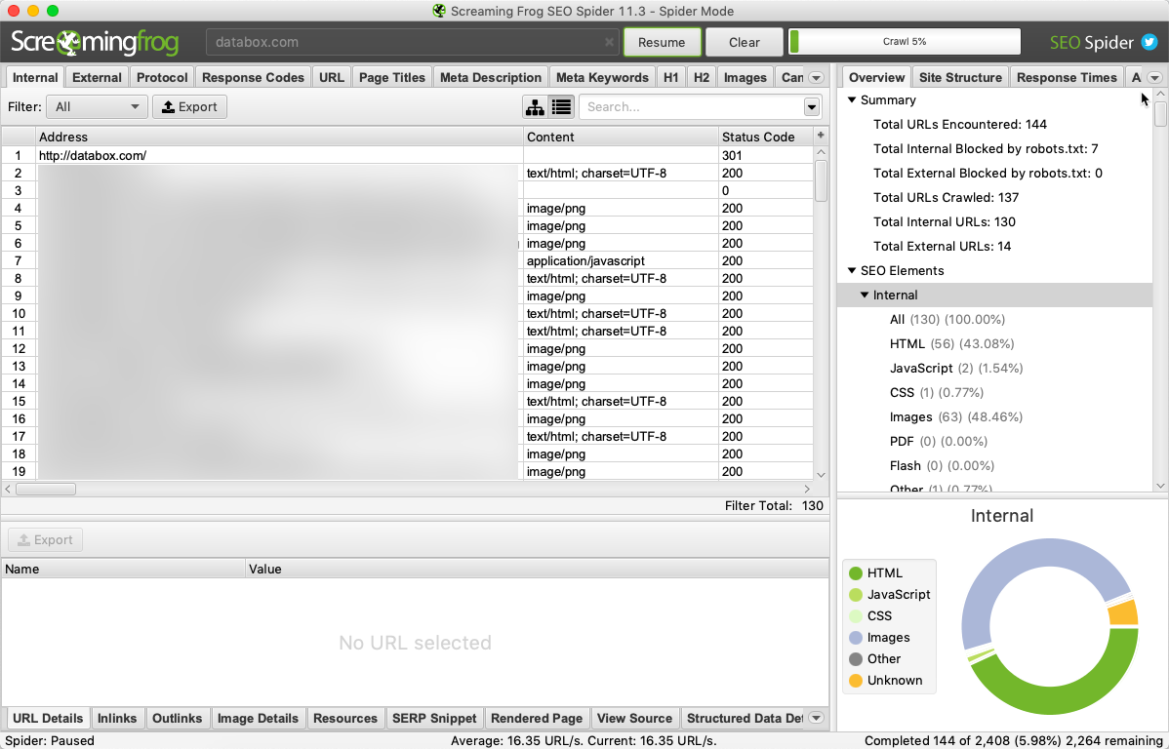Click the Unknown orange legend swatch
Image resolution: width=1169 pixels, height=749 pixels.
856,681
